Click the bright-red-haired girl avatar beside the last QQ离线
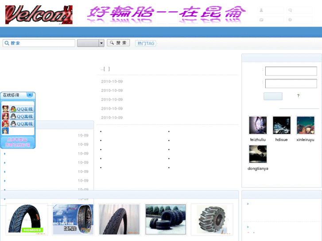 click(5, 124)
